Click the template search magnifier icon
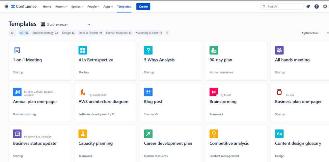The image size is (329, 162). click(13, 33)
